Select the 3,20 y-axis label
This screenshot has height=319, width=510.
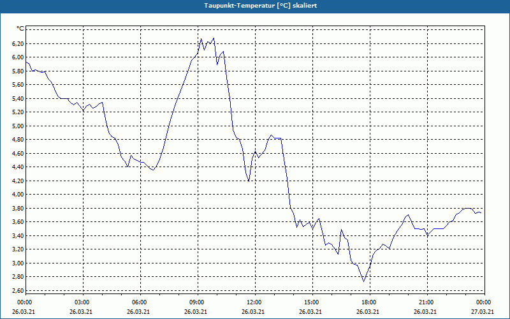point(18,249)
